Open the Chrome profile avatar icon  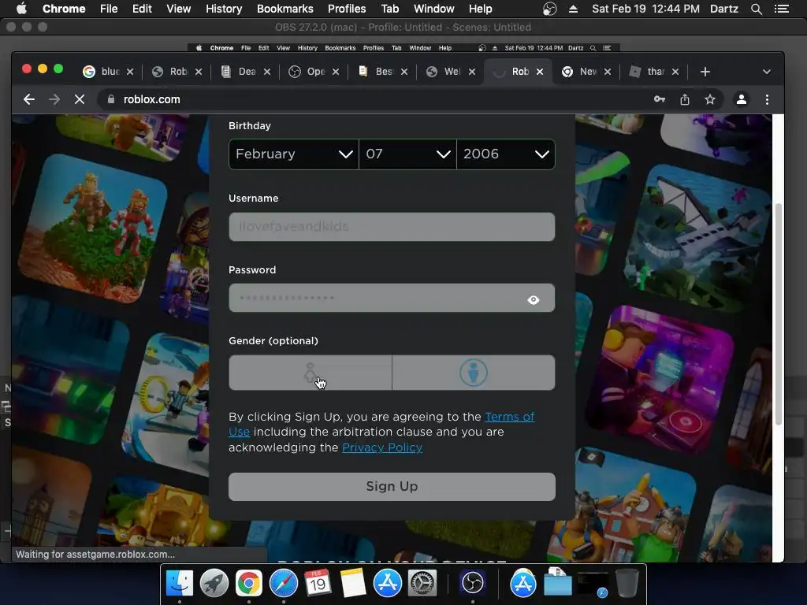741,99
